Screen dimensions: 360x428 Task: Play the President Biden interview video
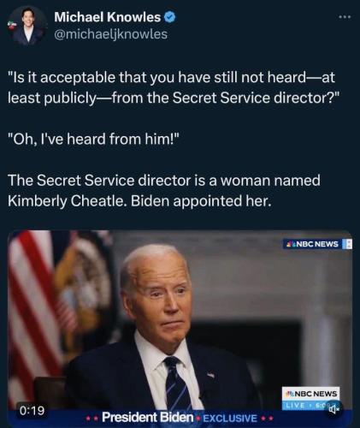[180, 328]
